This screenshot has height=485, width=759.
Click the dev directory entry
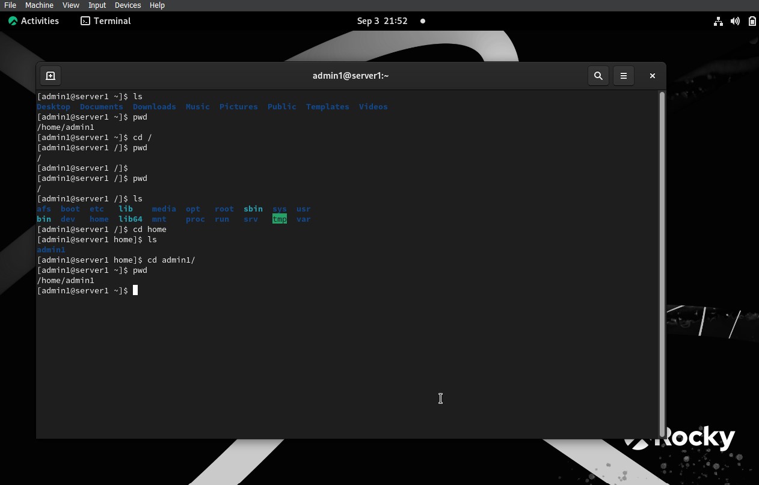pyautogui.click(x=68, y=219)
